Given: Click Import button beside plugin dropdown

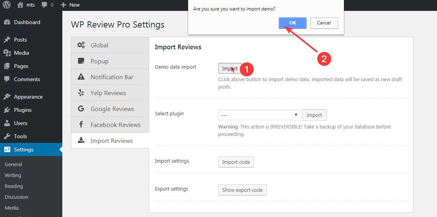Looking at the screenshot, I should (x=314, y=115).
